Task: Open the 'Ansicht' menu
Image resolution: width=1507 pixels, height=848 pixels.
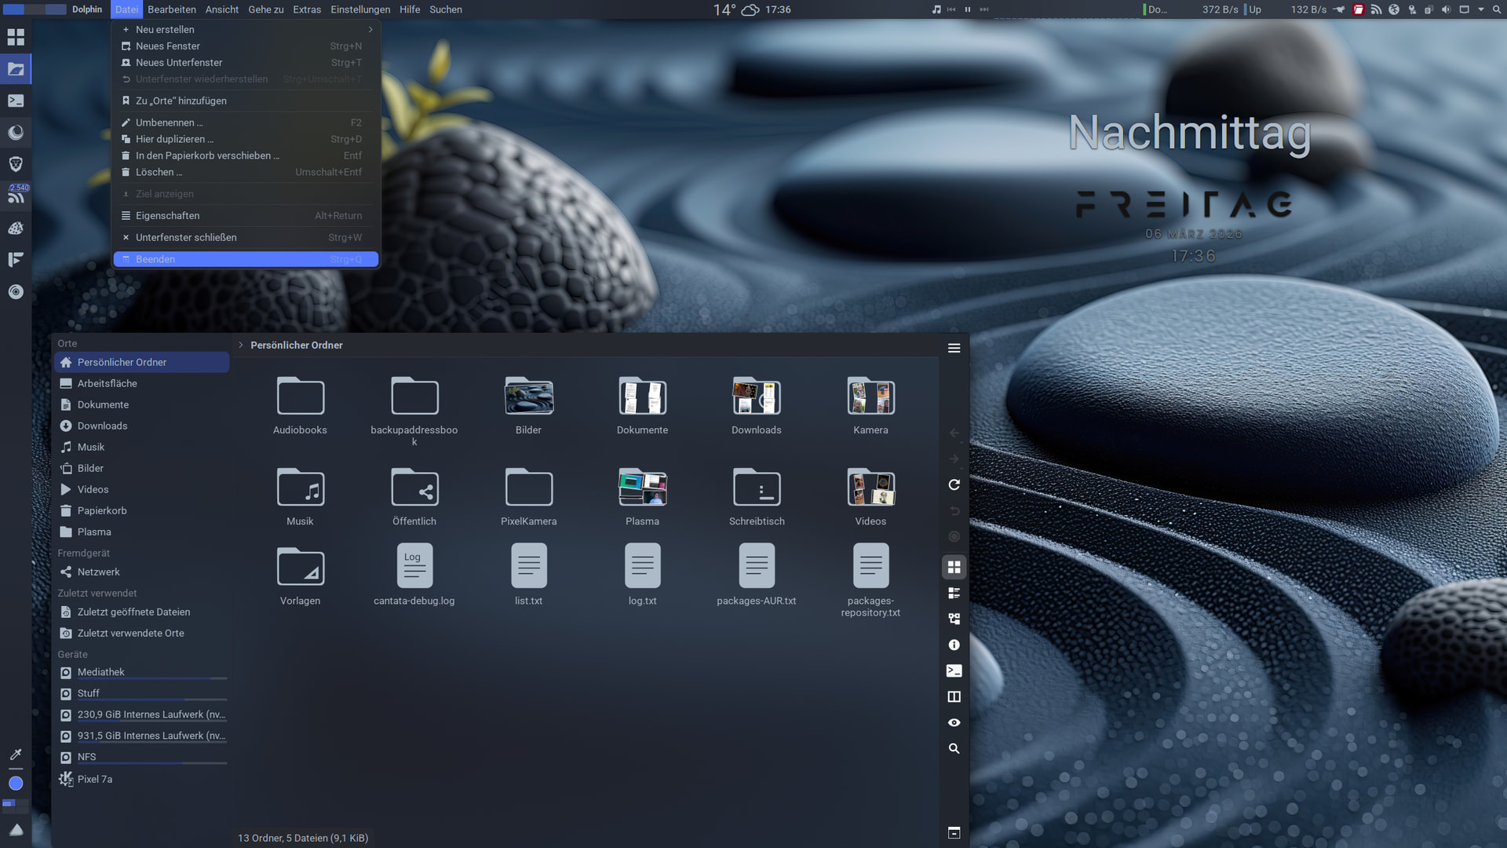Action: 221,9
